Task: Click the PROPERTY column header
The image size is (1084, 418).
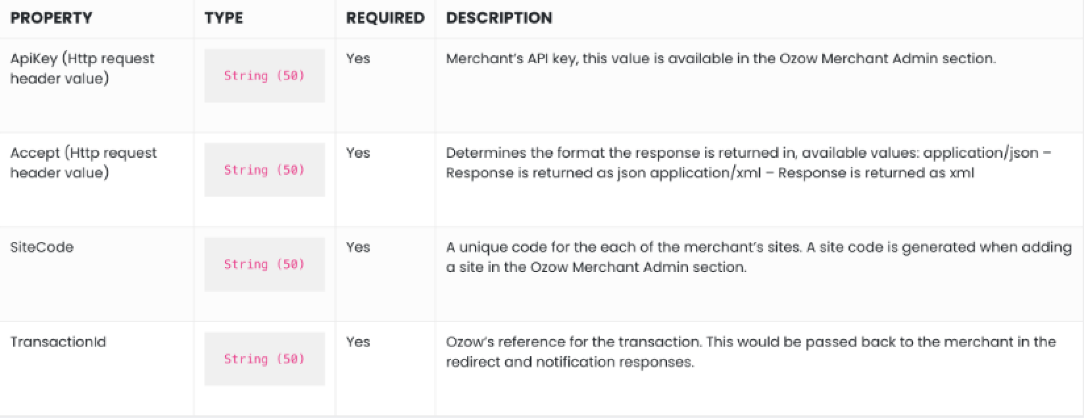Action: coord(51,18)
